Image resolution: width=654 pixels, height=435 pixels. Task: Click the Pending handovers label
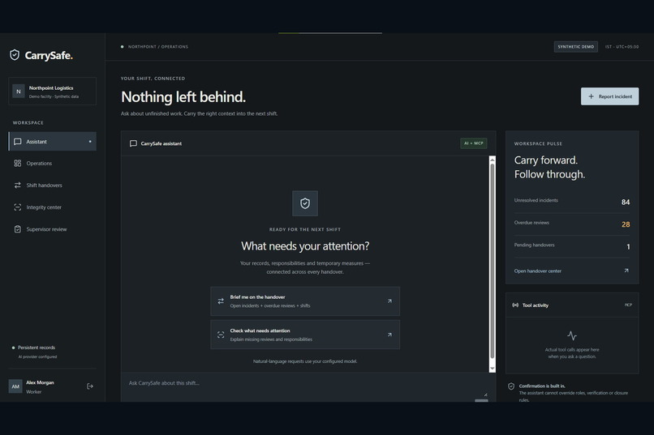534,245
